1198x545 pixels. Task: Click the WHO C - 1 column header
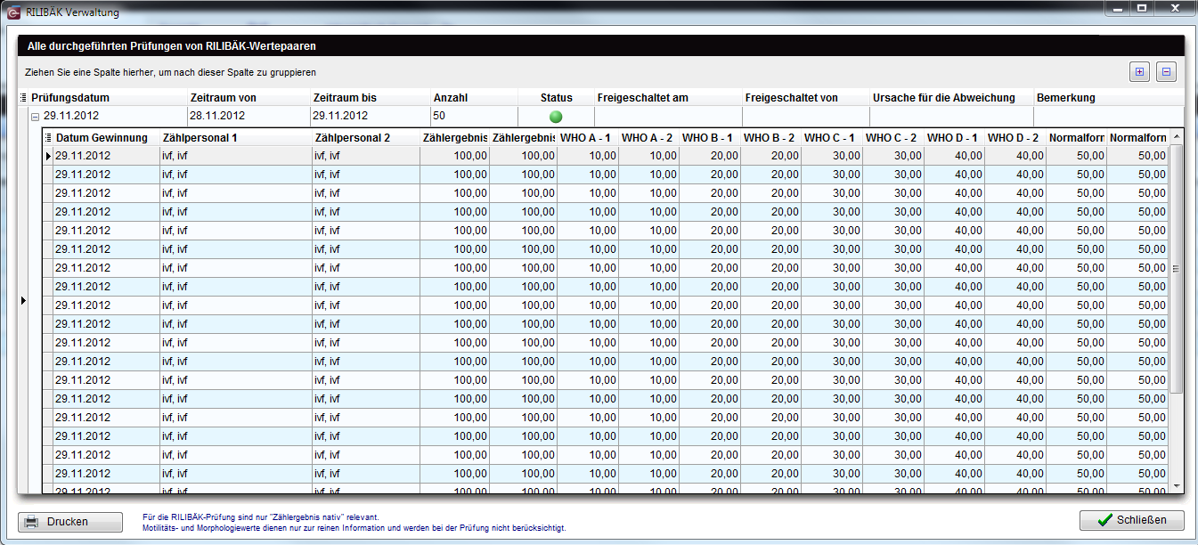tap(833, 137)
